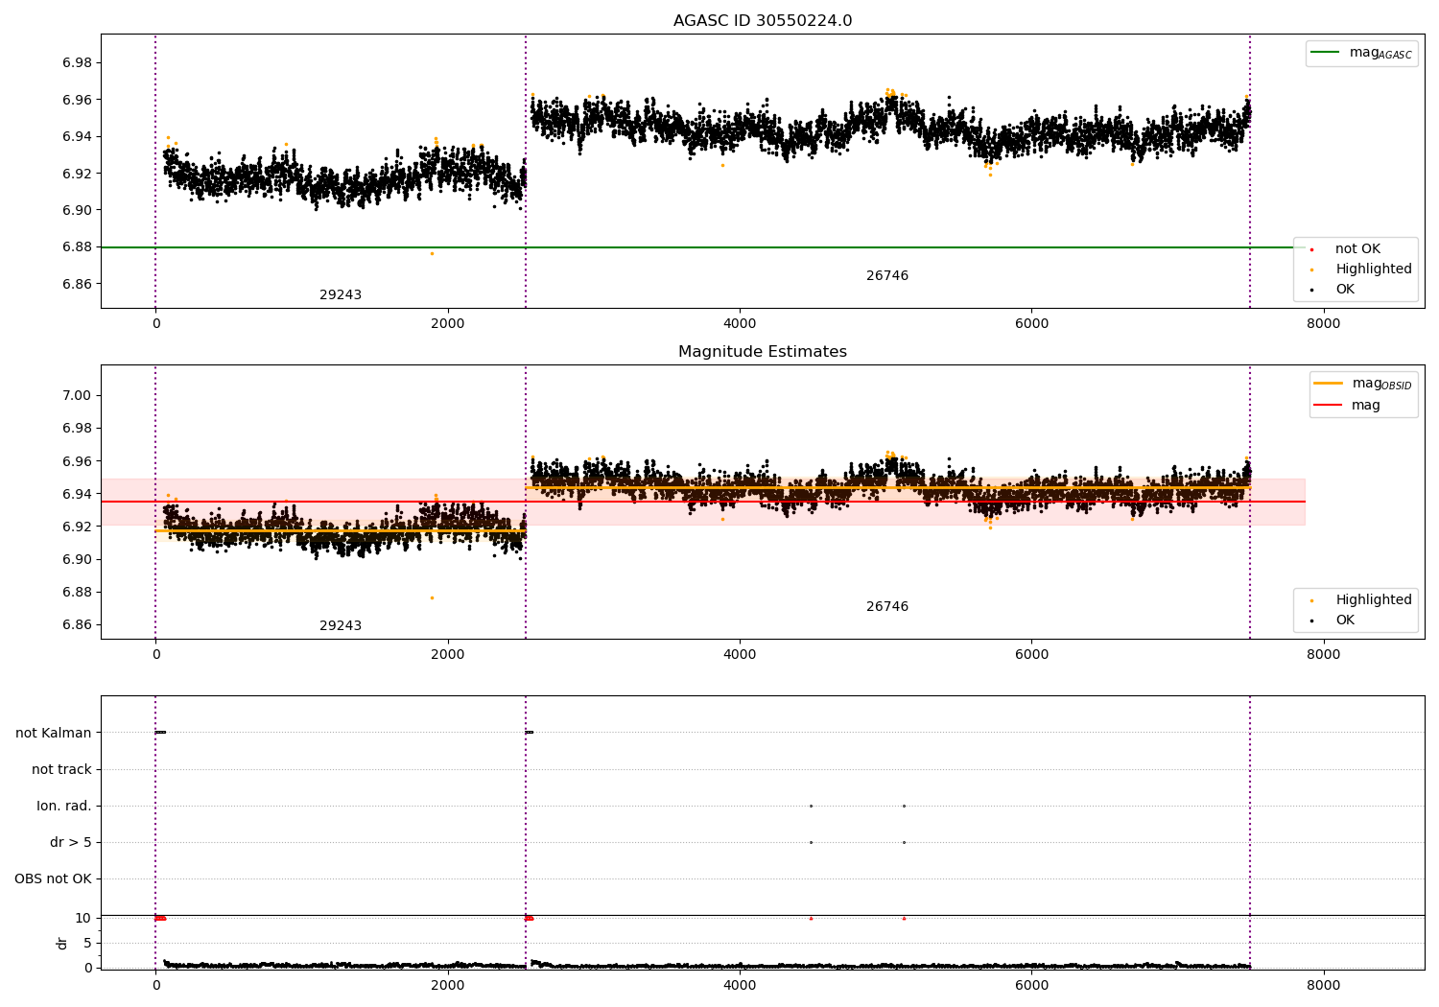Click the red mag line in the middle plot
This screenshot has width=1439, height=1007.
[x=702, y=502]
